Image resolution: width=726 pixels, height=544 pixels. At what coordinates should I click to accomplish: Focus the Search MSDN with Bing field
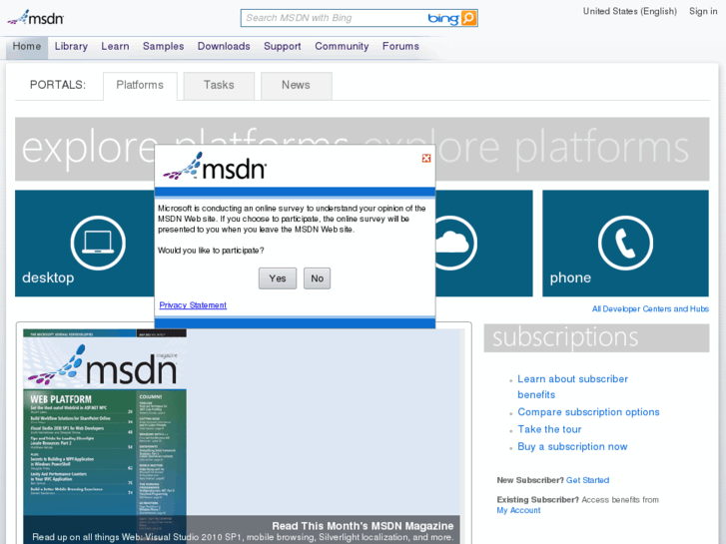(x=335, y=18)
